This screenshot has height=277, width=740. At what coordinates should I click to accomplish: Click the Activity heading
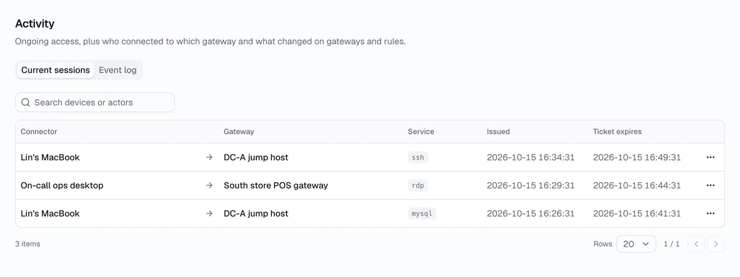click(34, 24)
